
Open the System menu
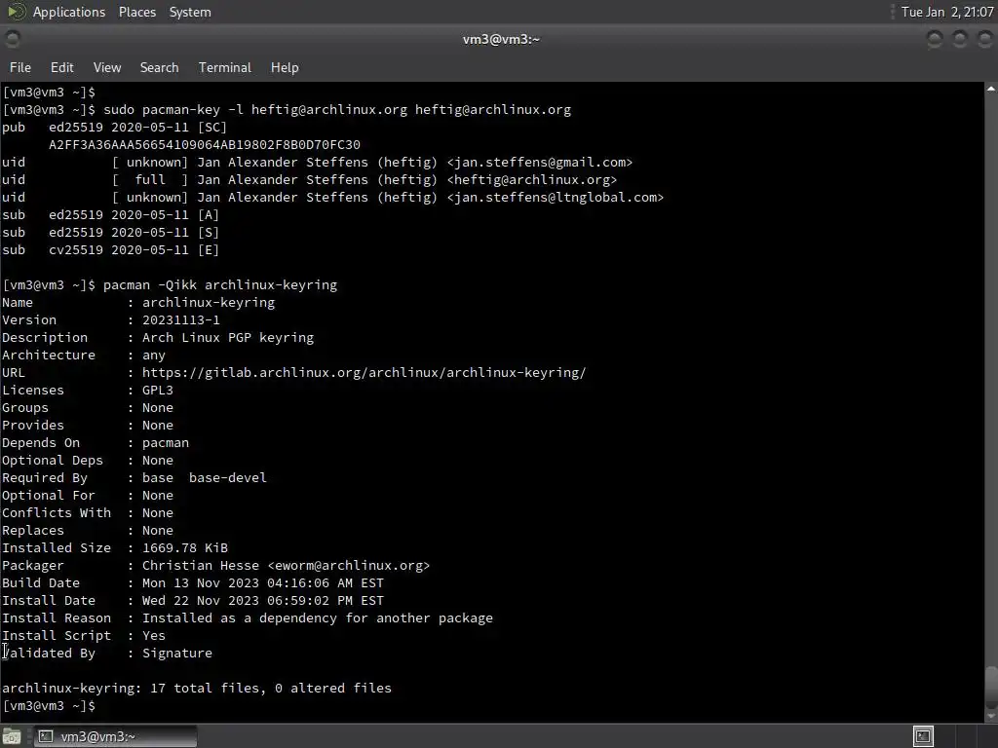coord(190,12)
